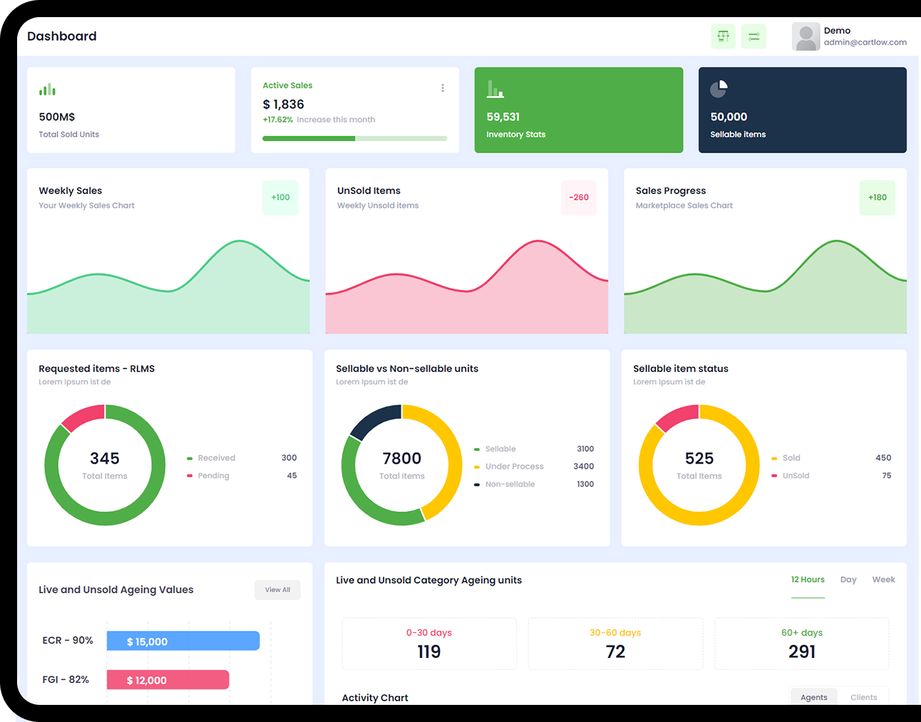Click the UnSold Items pink area chart
921x722 pixels.
click(467, 287)
